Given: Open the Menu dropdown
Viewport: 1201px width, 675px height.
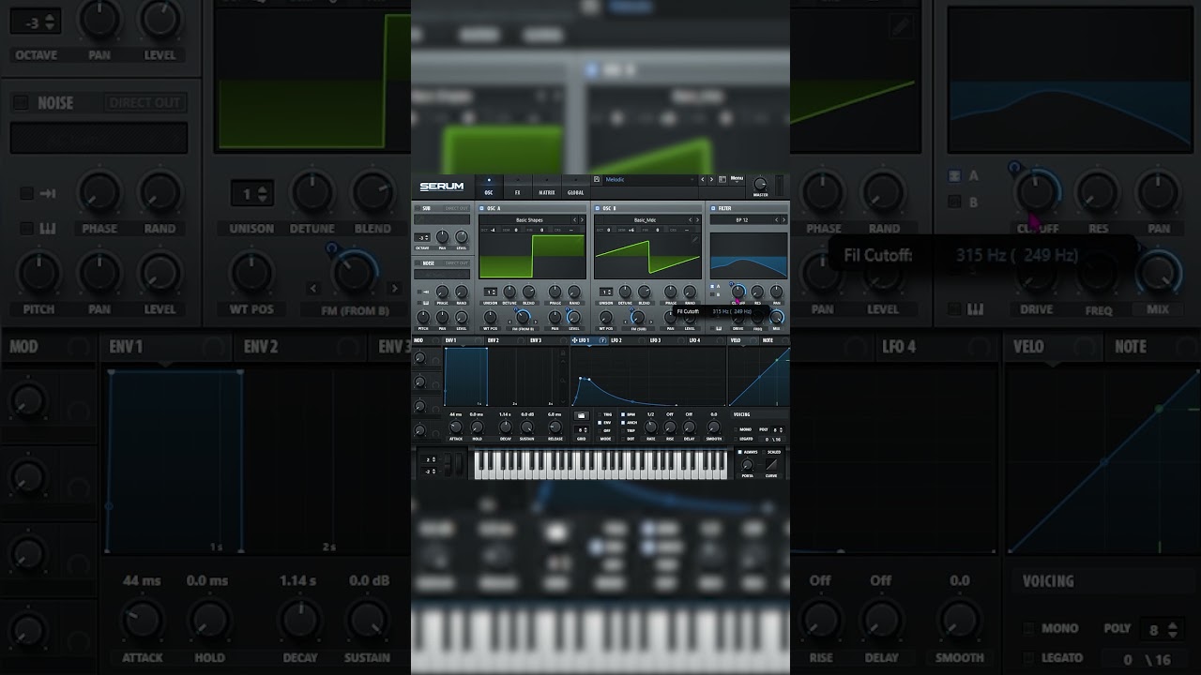Looking at the screenshot, I should (737, 179).
